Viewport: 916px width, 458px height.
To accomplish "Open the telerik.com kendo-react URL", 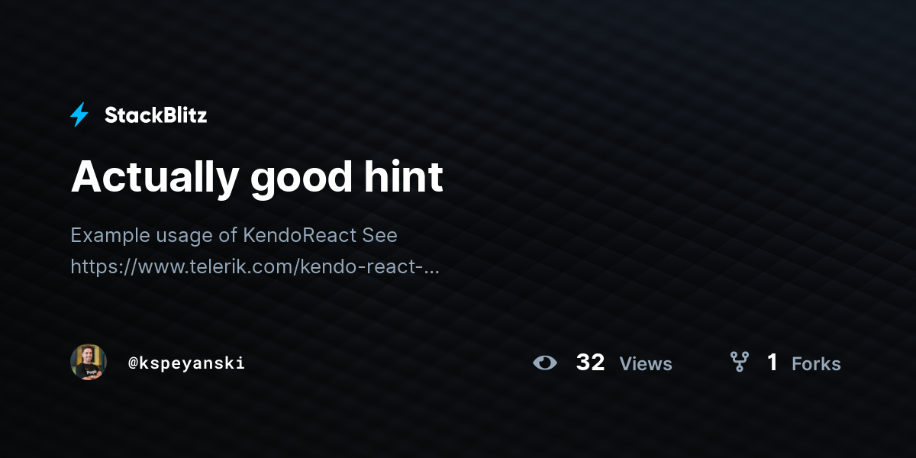I will (255, 267).
